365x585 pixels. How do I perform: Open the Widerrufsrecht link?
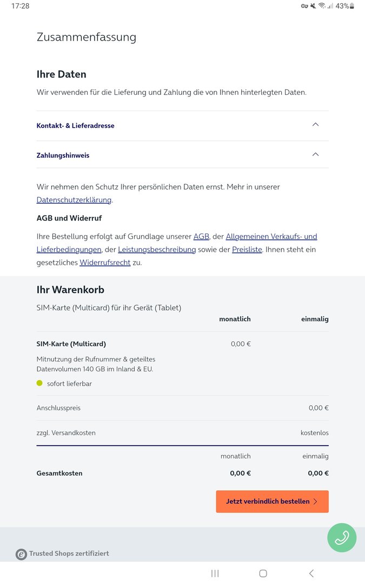(105, 263)
